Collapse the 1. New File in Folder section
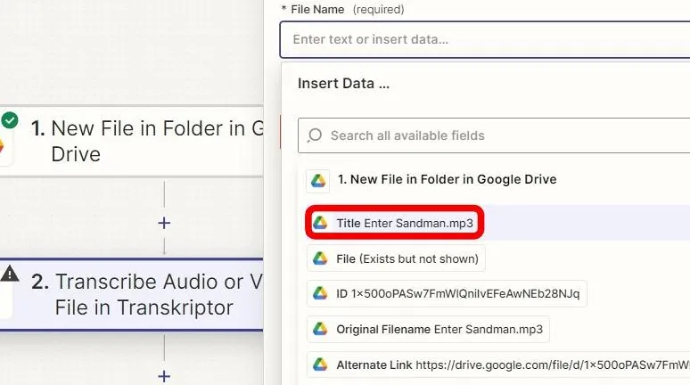 447,179
